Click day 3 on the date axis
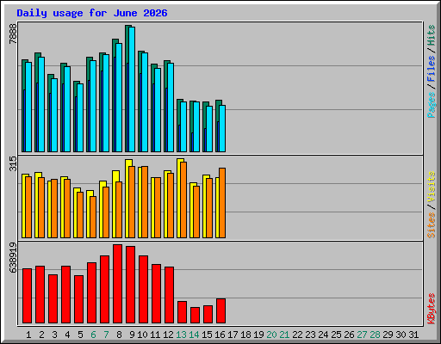 [x=54, y=335]
